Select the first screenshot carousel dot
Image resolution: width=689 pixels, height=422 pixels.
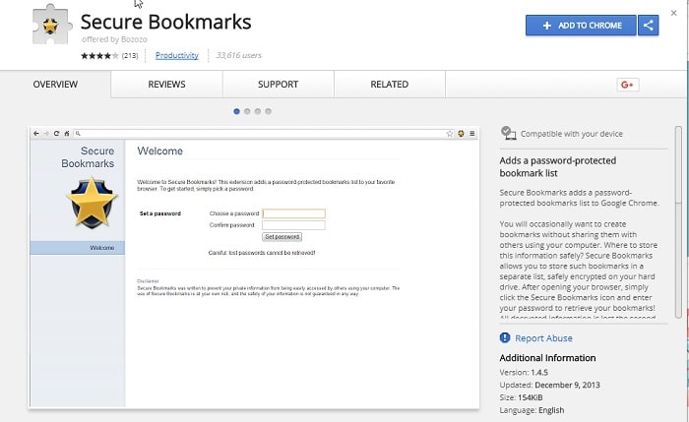(236, 111)
